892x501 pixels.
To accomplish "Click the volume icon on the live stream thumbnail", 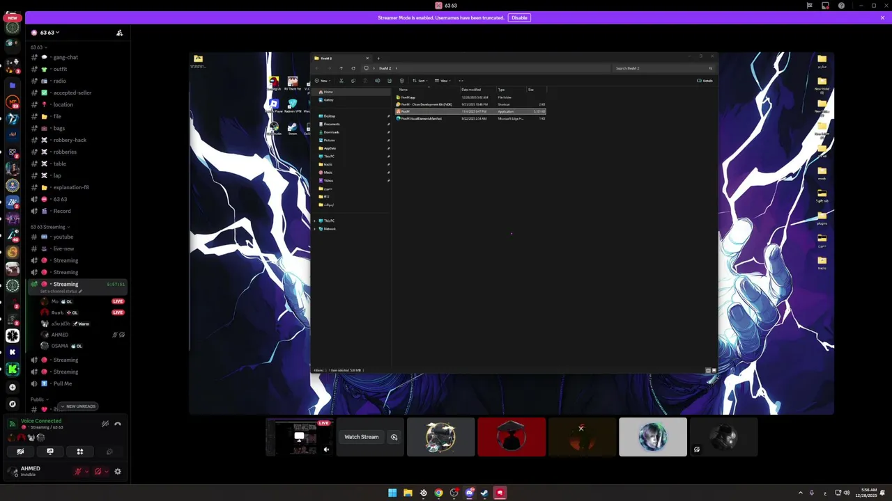I will 326,450.
